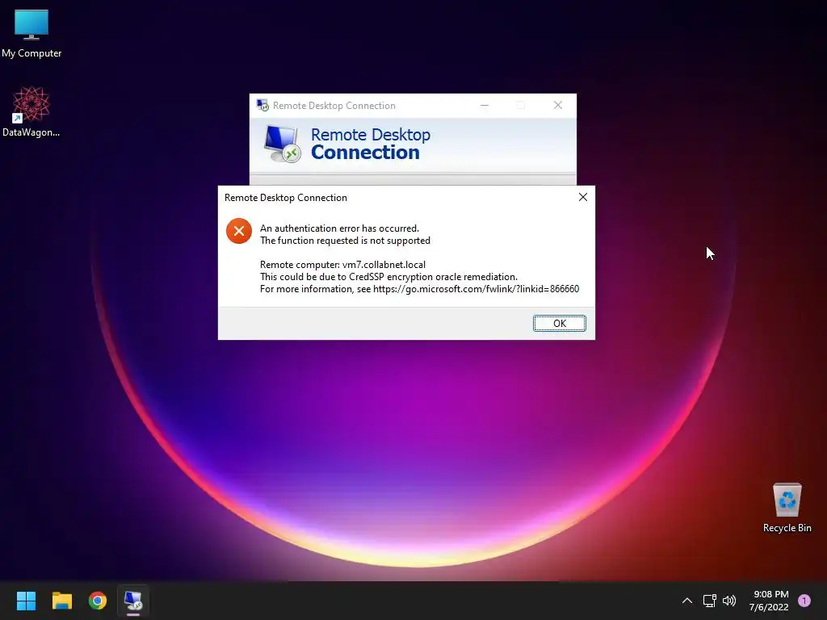Click the RDC window title bar icon
This screenshot has height=620, width=827.
pos(262,105)
